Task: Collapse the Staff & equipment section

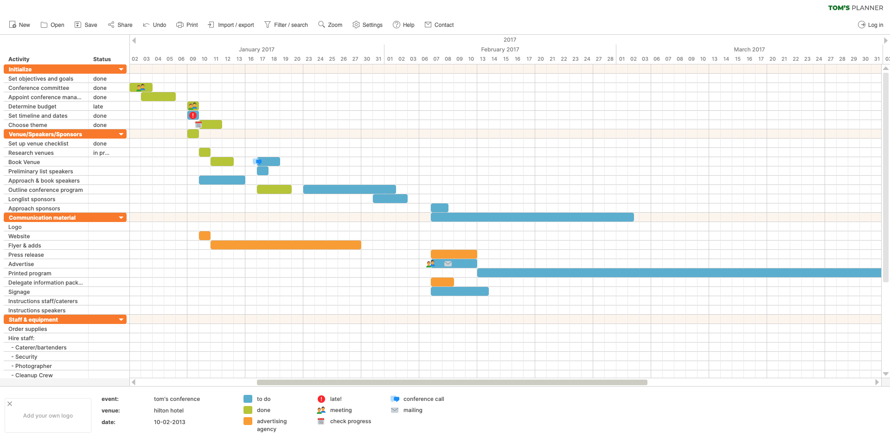Action: [x=120, y=319]
